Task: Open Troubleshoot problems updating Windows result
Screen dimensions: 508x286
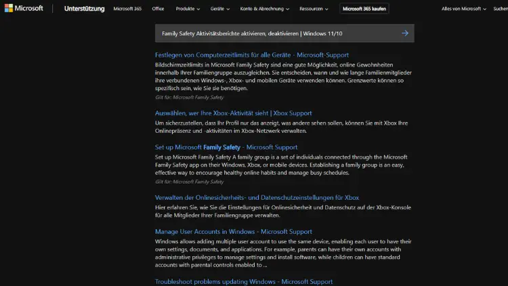Action: (x=244, y=281)
